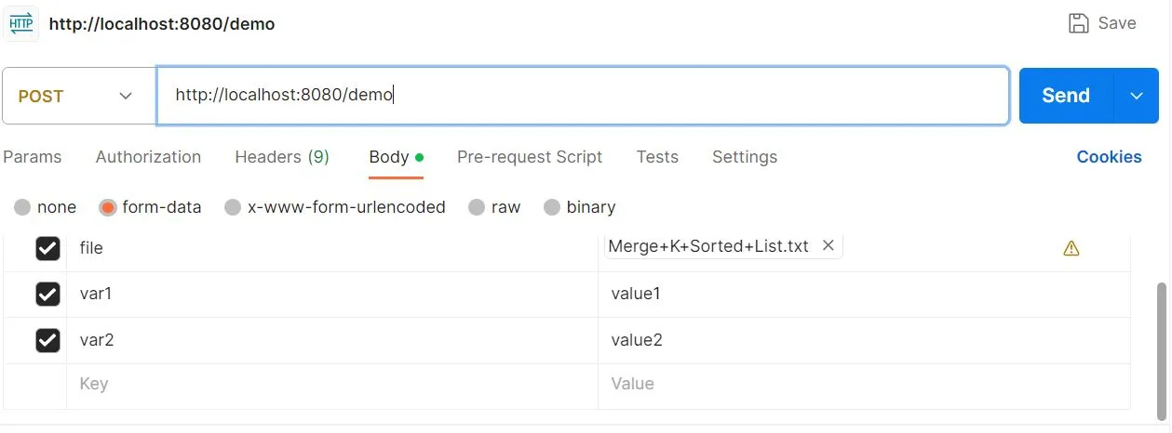Image resolution: width=1172 pixels, height=433 pixels.
Task: Open the Cookies link
Action: [1109, 157]
